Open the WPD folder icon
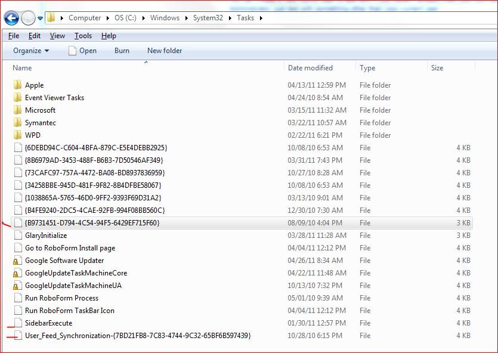The image size is (498, 353). 18,135
